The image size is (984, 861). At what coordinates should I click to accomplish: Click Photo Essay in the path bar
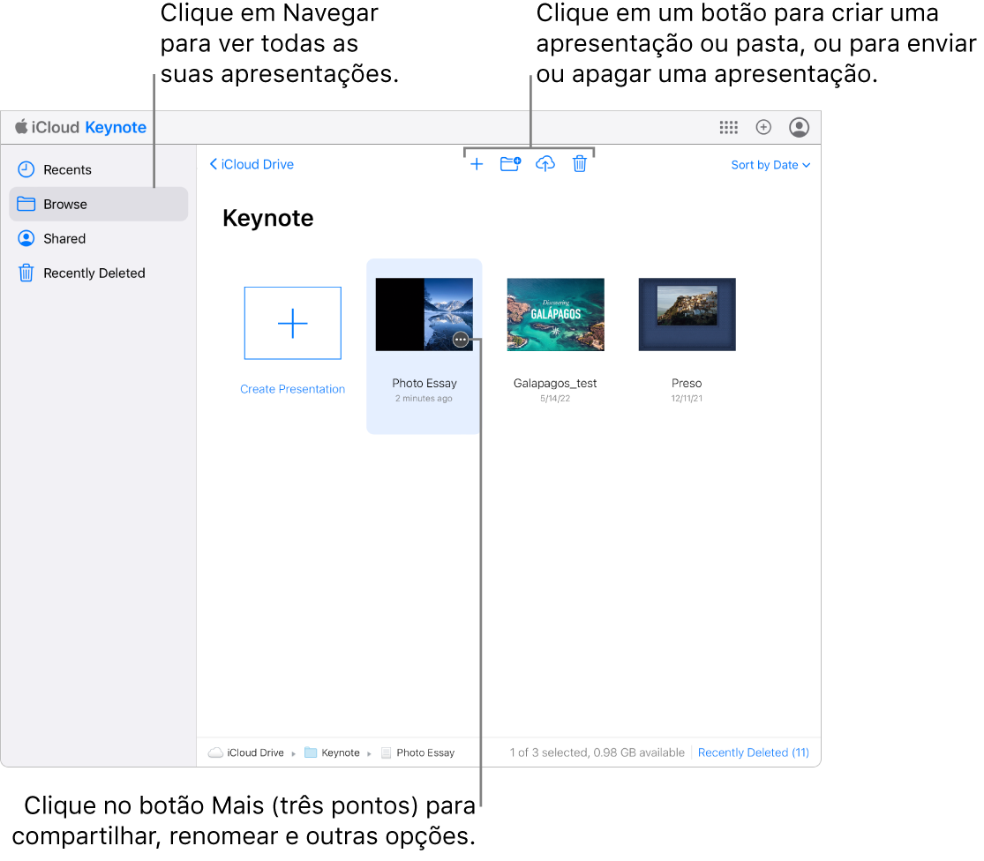coord(418,752)
